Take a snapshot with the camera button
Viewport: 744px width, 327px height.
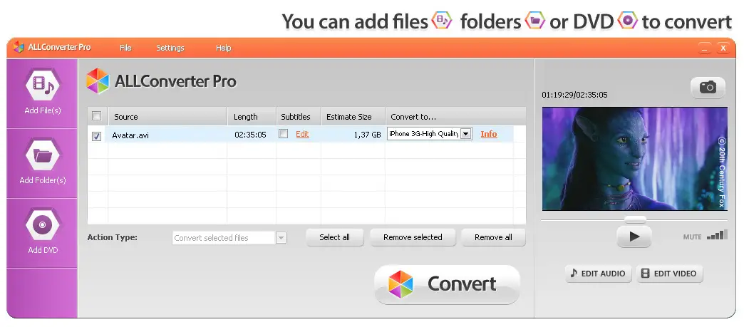708,88
